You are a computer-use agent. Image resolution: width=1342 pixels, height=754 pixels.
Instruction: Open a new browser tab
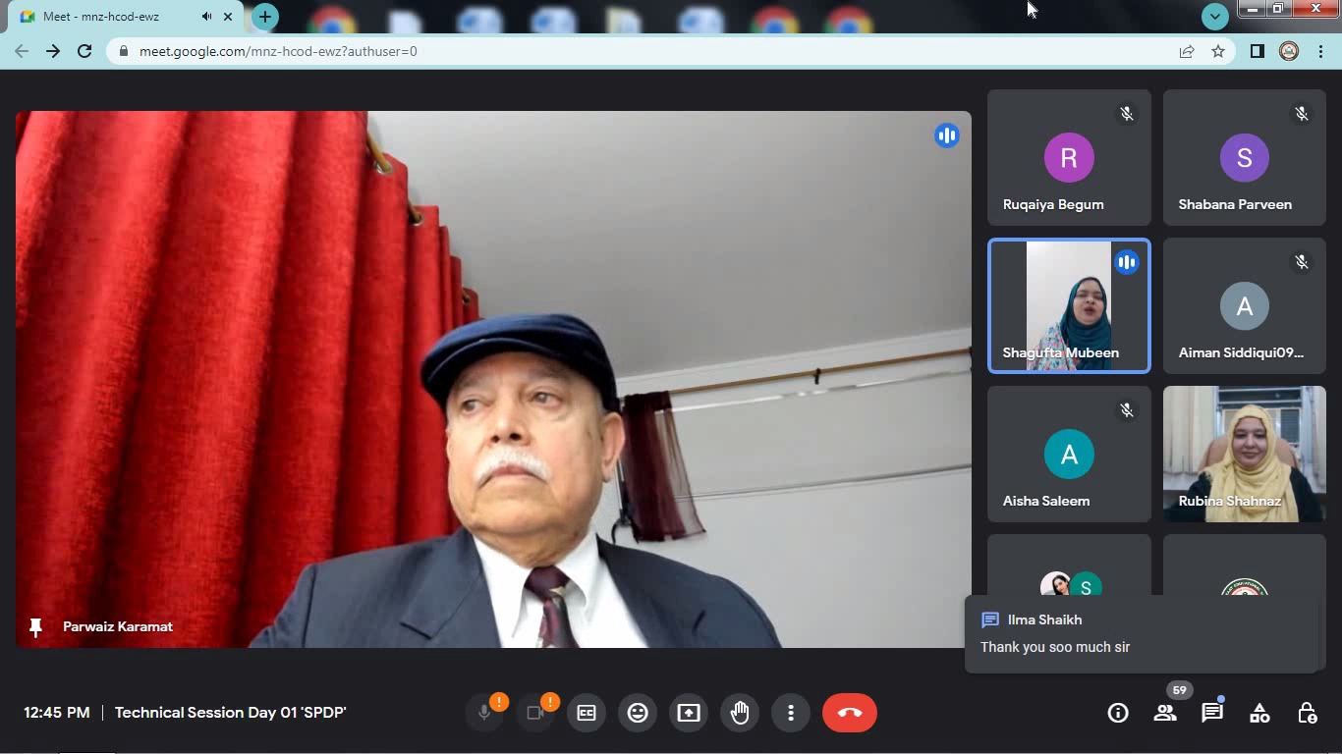[264, 17]
